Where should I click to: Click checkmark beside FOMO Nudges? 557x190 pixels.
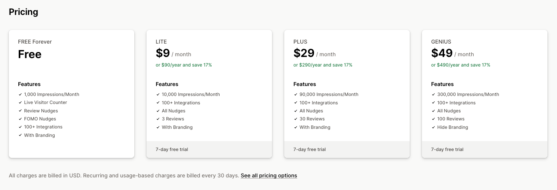[20, 119]
